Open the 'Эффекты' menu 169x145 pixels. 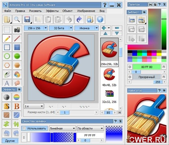tap(52, 11)
